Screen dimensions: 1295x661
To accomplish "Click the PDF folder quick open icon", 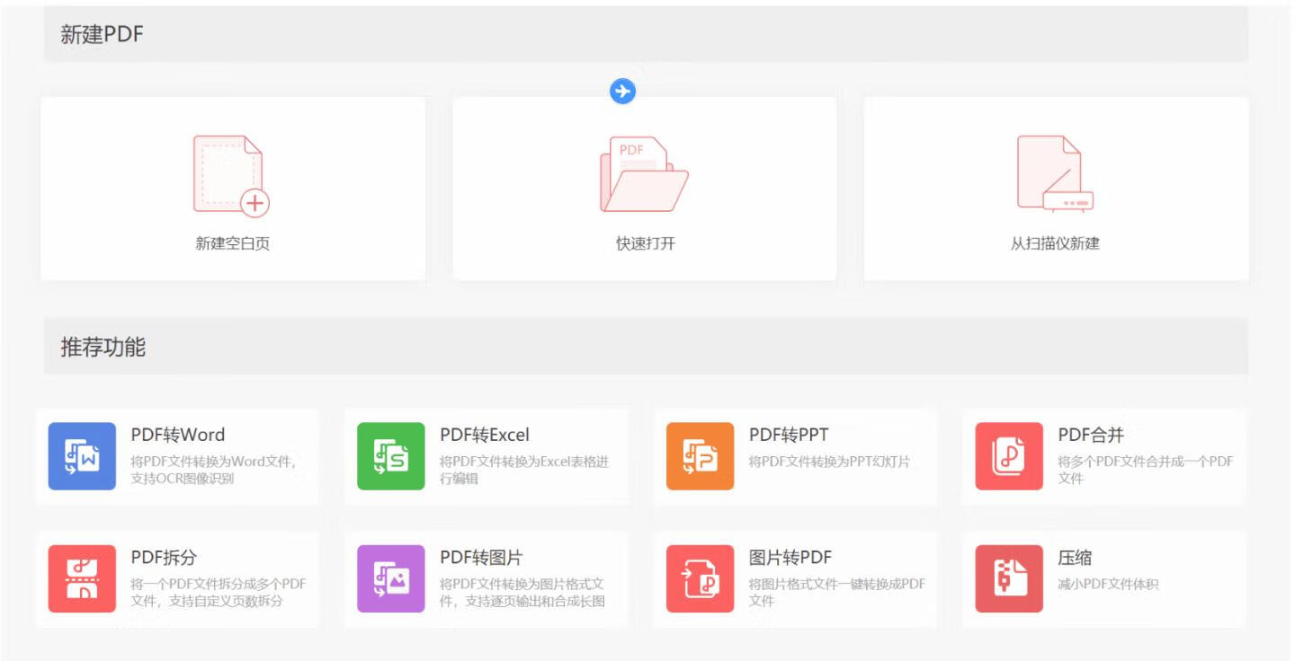I will 644,174.
